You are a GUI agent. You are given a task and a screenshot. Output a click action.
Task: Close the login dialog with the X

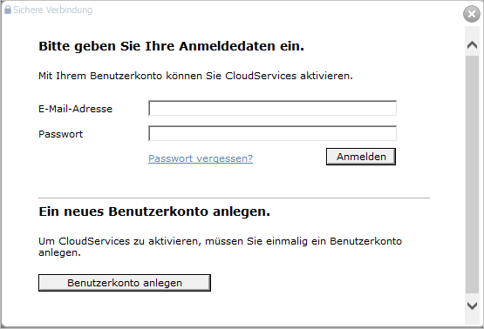[472, 14]
